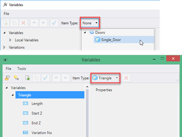Viewport: 182px width, 137px height.
Task: Click the tree scrollbar up arrow
Action: pyautogui.click(x=87, y=87)
